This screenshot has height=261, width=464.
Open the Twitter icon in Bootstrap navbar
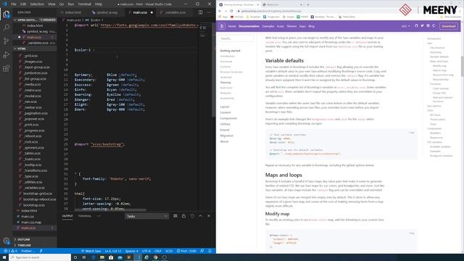pyautogui.click(x=422, y=26)
